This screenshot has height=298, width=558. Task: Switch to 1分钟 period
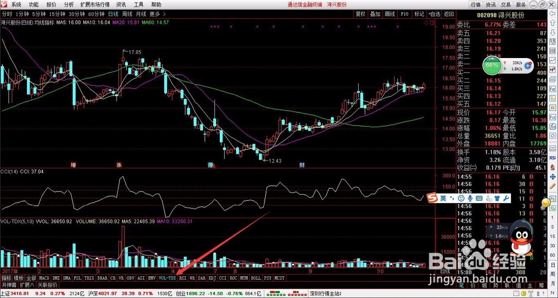click(22, 15)
